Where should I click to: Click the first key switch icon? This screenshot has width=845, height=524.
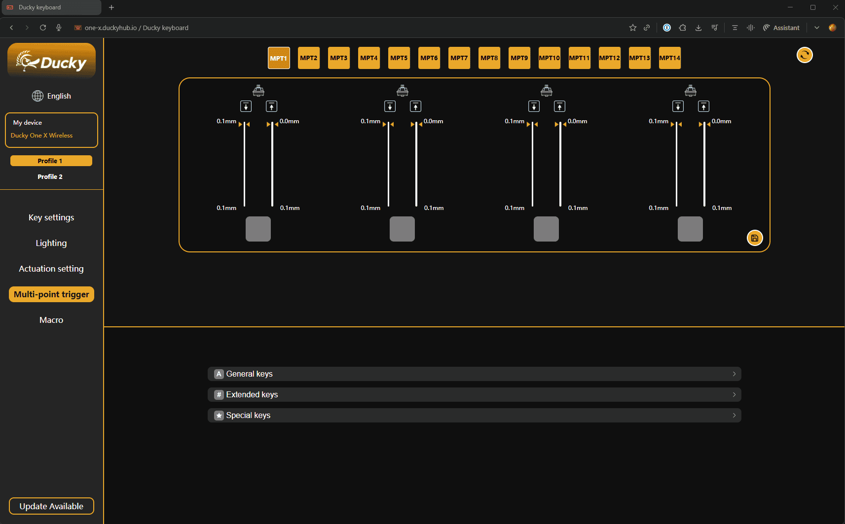pyautogui.click(x=258, y=91)
